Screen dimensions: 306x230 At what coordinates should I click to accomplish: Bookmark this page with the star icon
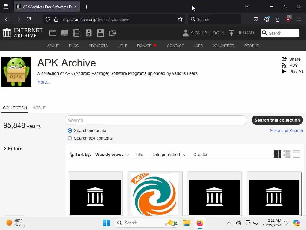[180, 19]
